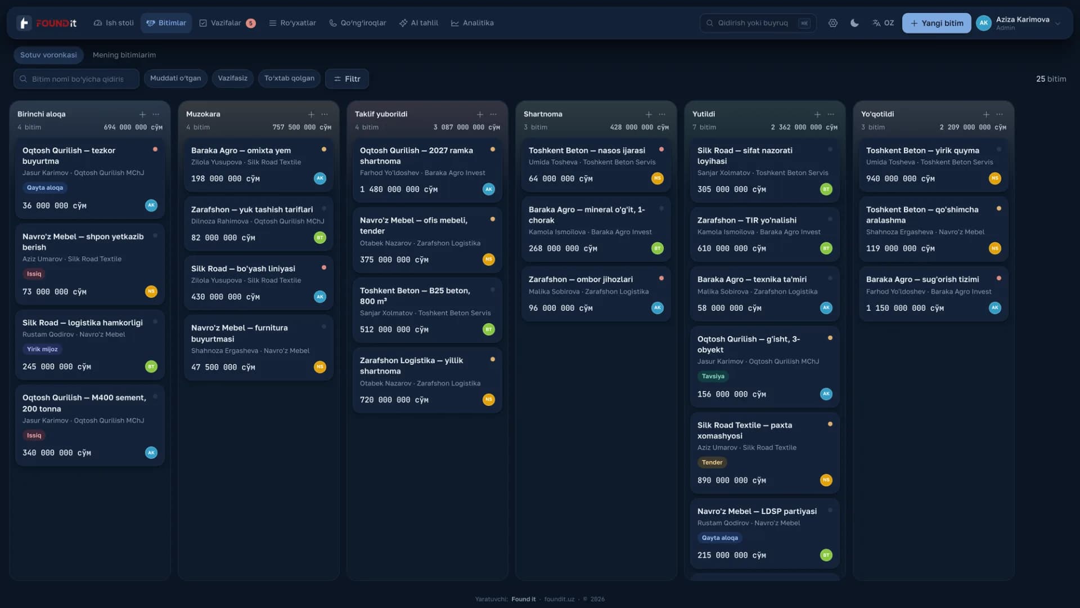Click the Yirik mijoz tag
The width and height of the screenshot is (1080, 608).
42,349
